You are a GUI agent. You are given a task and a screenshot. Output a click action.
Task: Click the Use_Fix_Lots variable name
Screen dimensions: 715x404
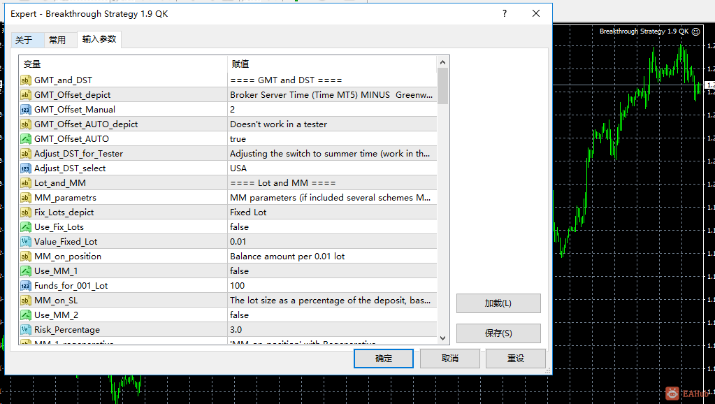click(x=59, y=227)
